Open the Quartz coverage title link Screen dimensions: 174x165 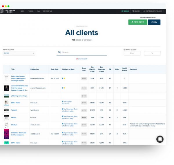[14, 118]
